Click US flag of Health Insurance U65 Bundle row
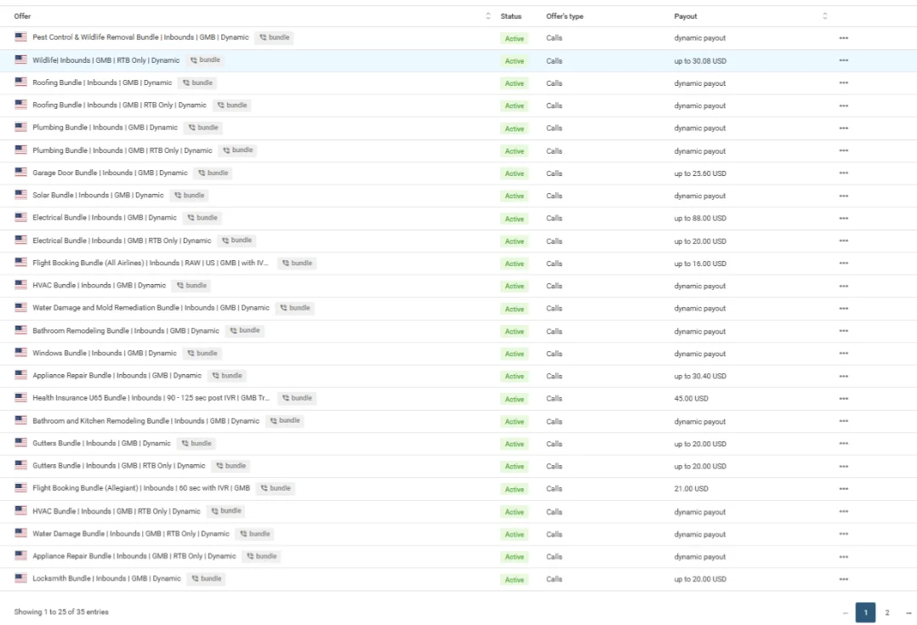Image resolution: width=917 pixels, height=625 pixels. (21, 398)
